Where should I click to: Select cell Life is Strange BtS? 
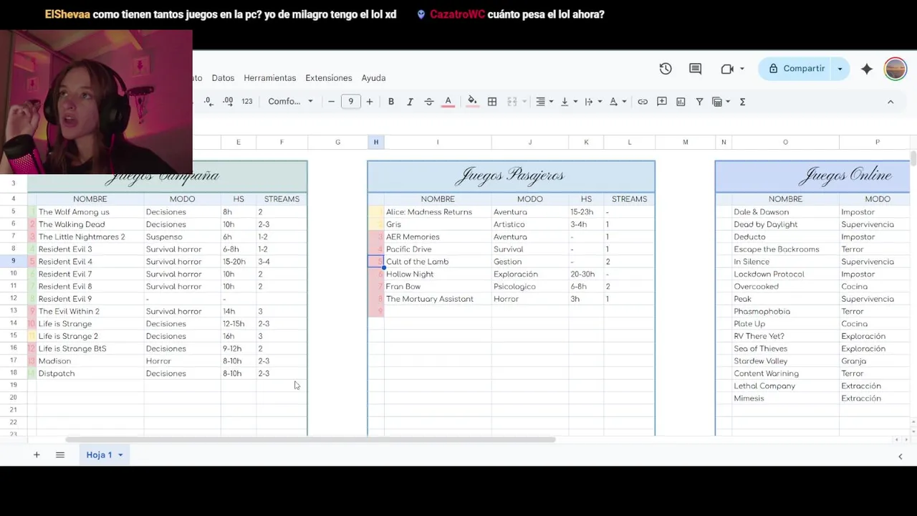pyautogui.click(x=90, y=349)
